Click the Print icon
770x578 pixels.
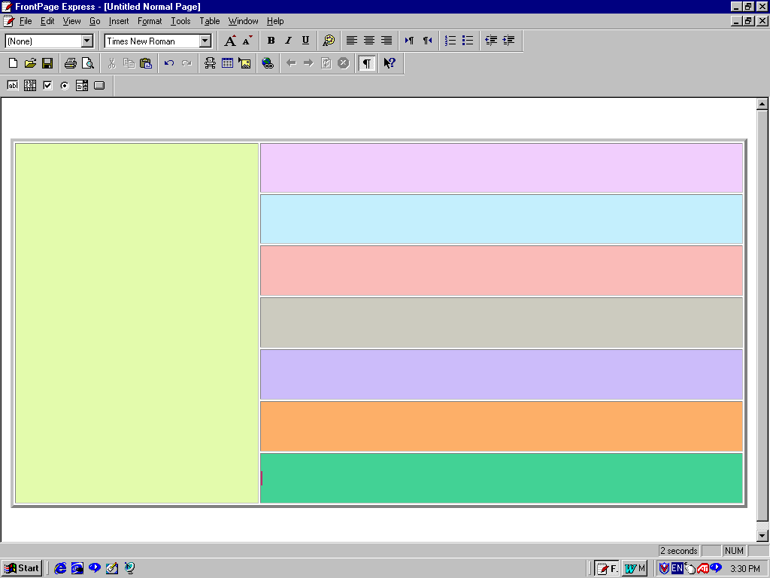tap(71, 63)
